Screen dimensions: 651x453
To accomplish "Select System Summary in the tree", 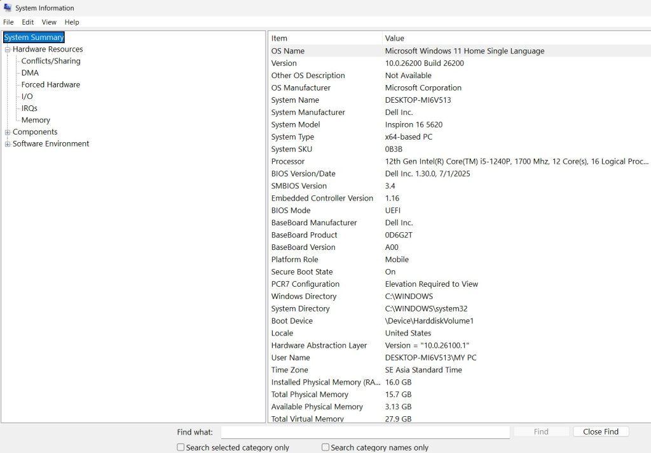I will point(34,37).
